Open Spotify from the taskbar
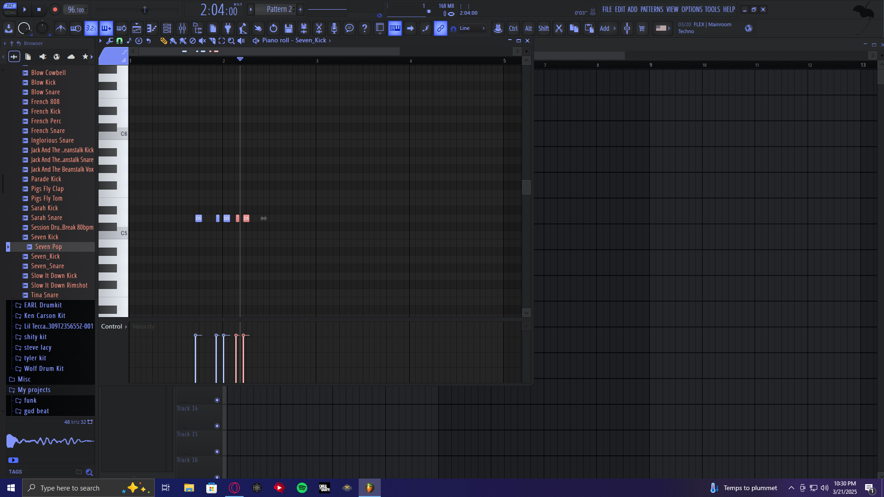884x497 pixels. (302, 488)
